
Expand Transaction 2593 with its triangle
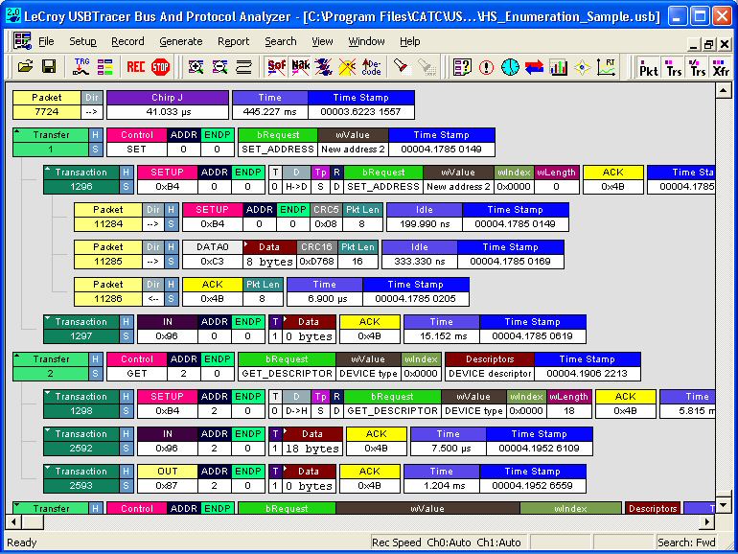click(x=48, y=468)
